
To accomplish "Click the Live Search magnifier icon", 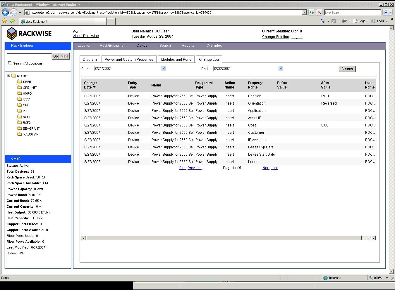I will 385,12.
